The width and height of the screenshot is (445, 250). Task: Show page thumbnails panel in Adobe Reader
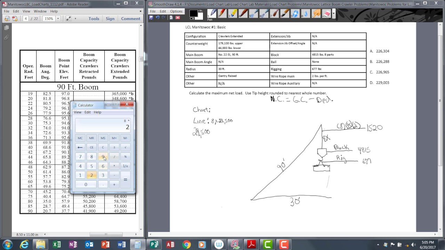point(7,28)
